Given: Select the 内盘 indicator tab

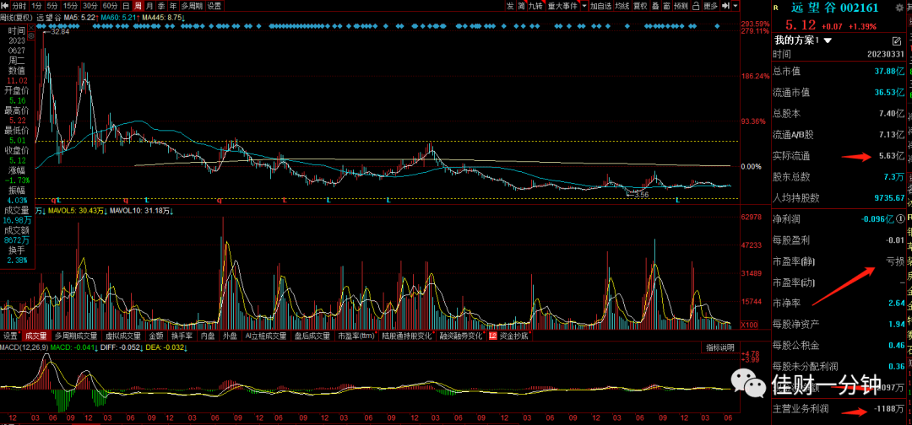Looking at the screenshot, I should (208, 336).
